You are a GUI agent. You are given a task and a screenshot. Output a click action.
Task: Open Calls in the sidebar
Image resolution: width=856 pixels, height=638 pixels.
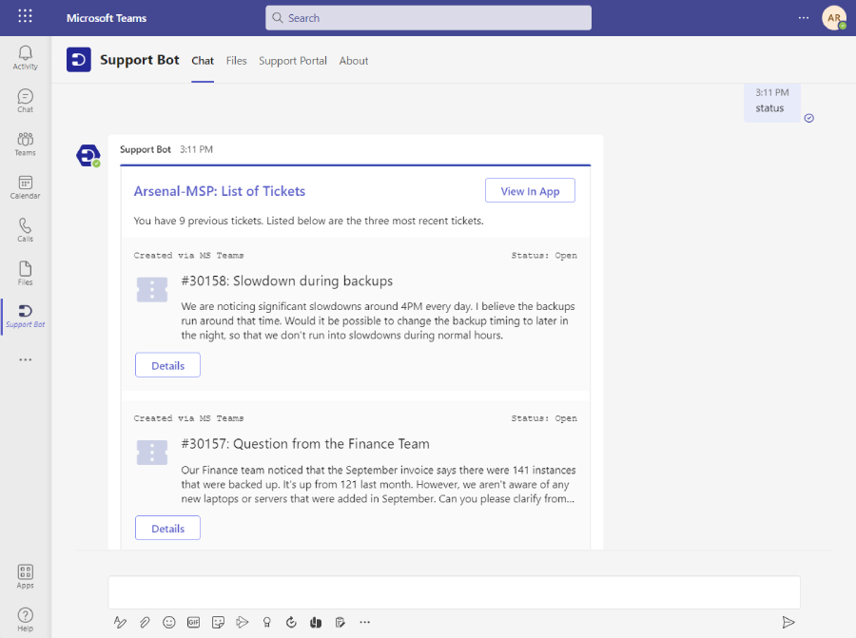(25, 230)
